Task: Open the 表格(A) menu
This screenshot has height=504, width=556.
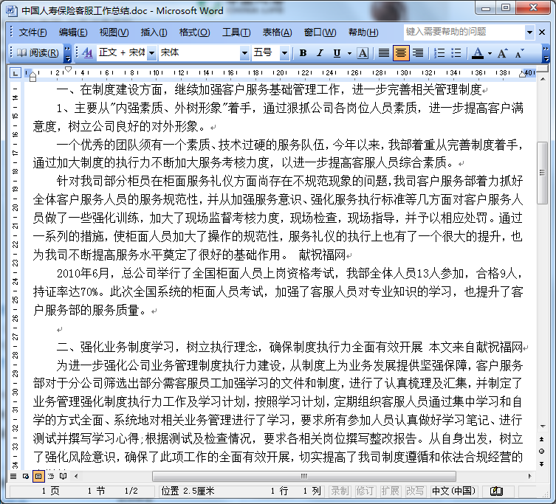Action: [x=277, y=32]
